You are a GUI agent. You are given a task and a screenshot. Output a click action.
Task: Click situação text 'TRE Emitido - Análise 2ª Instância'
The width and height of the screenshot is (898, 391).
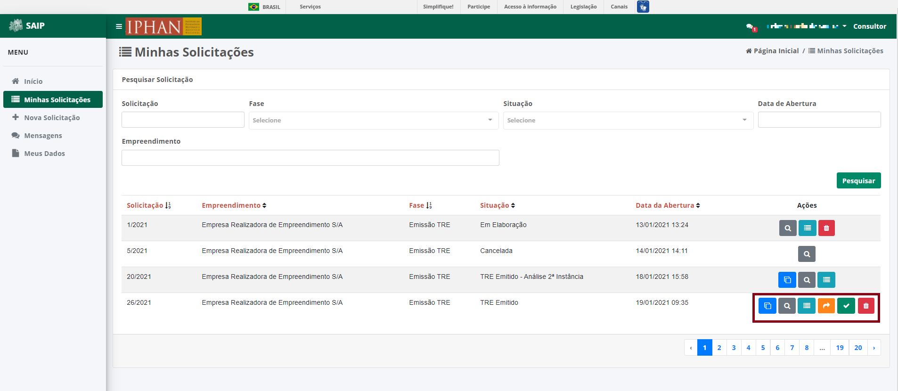[x=531, y=277]
